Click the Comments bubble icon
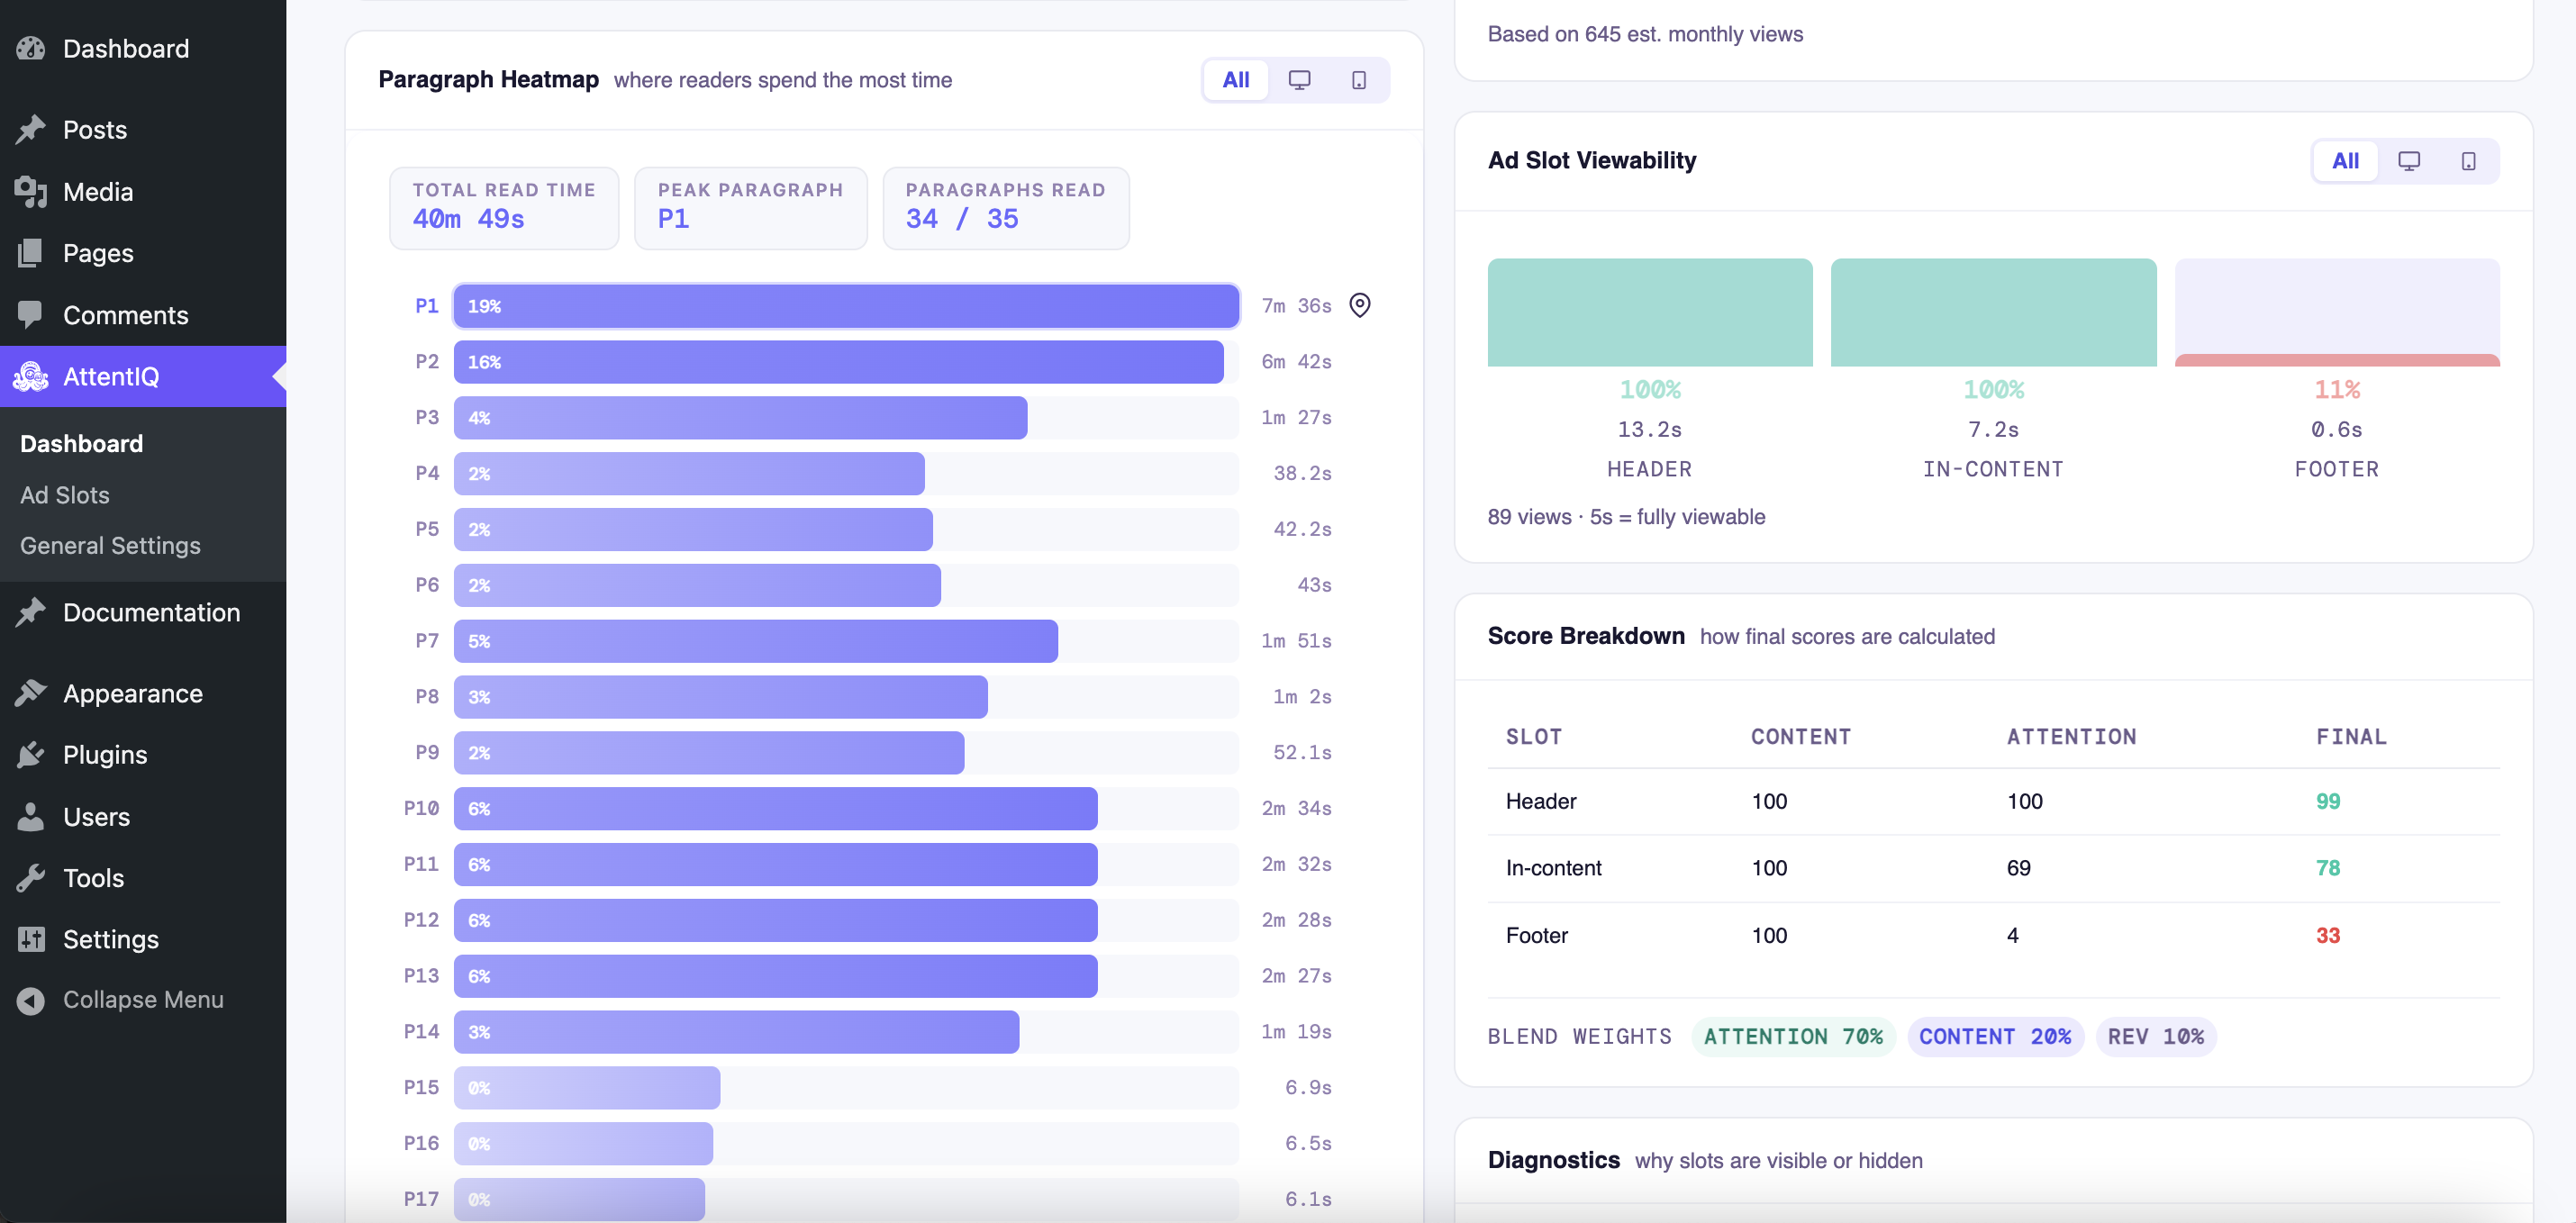This screenshot has width=2576, height=1223. click(31, 315)
